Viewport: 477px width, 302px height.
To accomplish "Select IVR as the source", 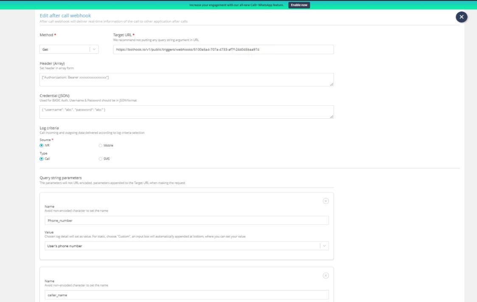I will pos(42,145).
